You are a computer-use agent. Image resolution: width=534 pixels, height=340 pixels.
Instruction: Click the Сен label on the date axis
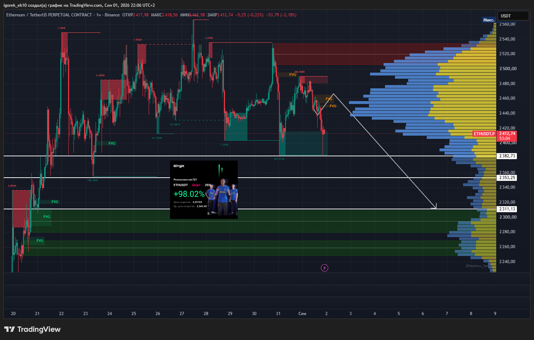click(302, 314)
